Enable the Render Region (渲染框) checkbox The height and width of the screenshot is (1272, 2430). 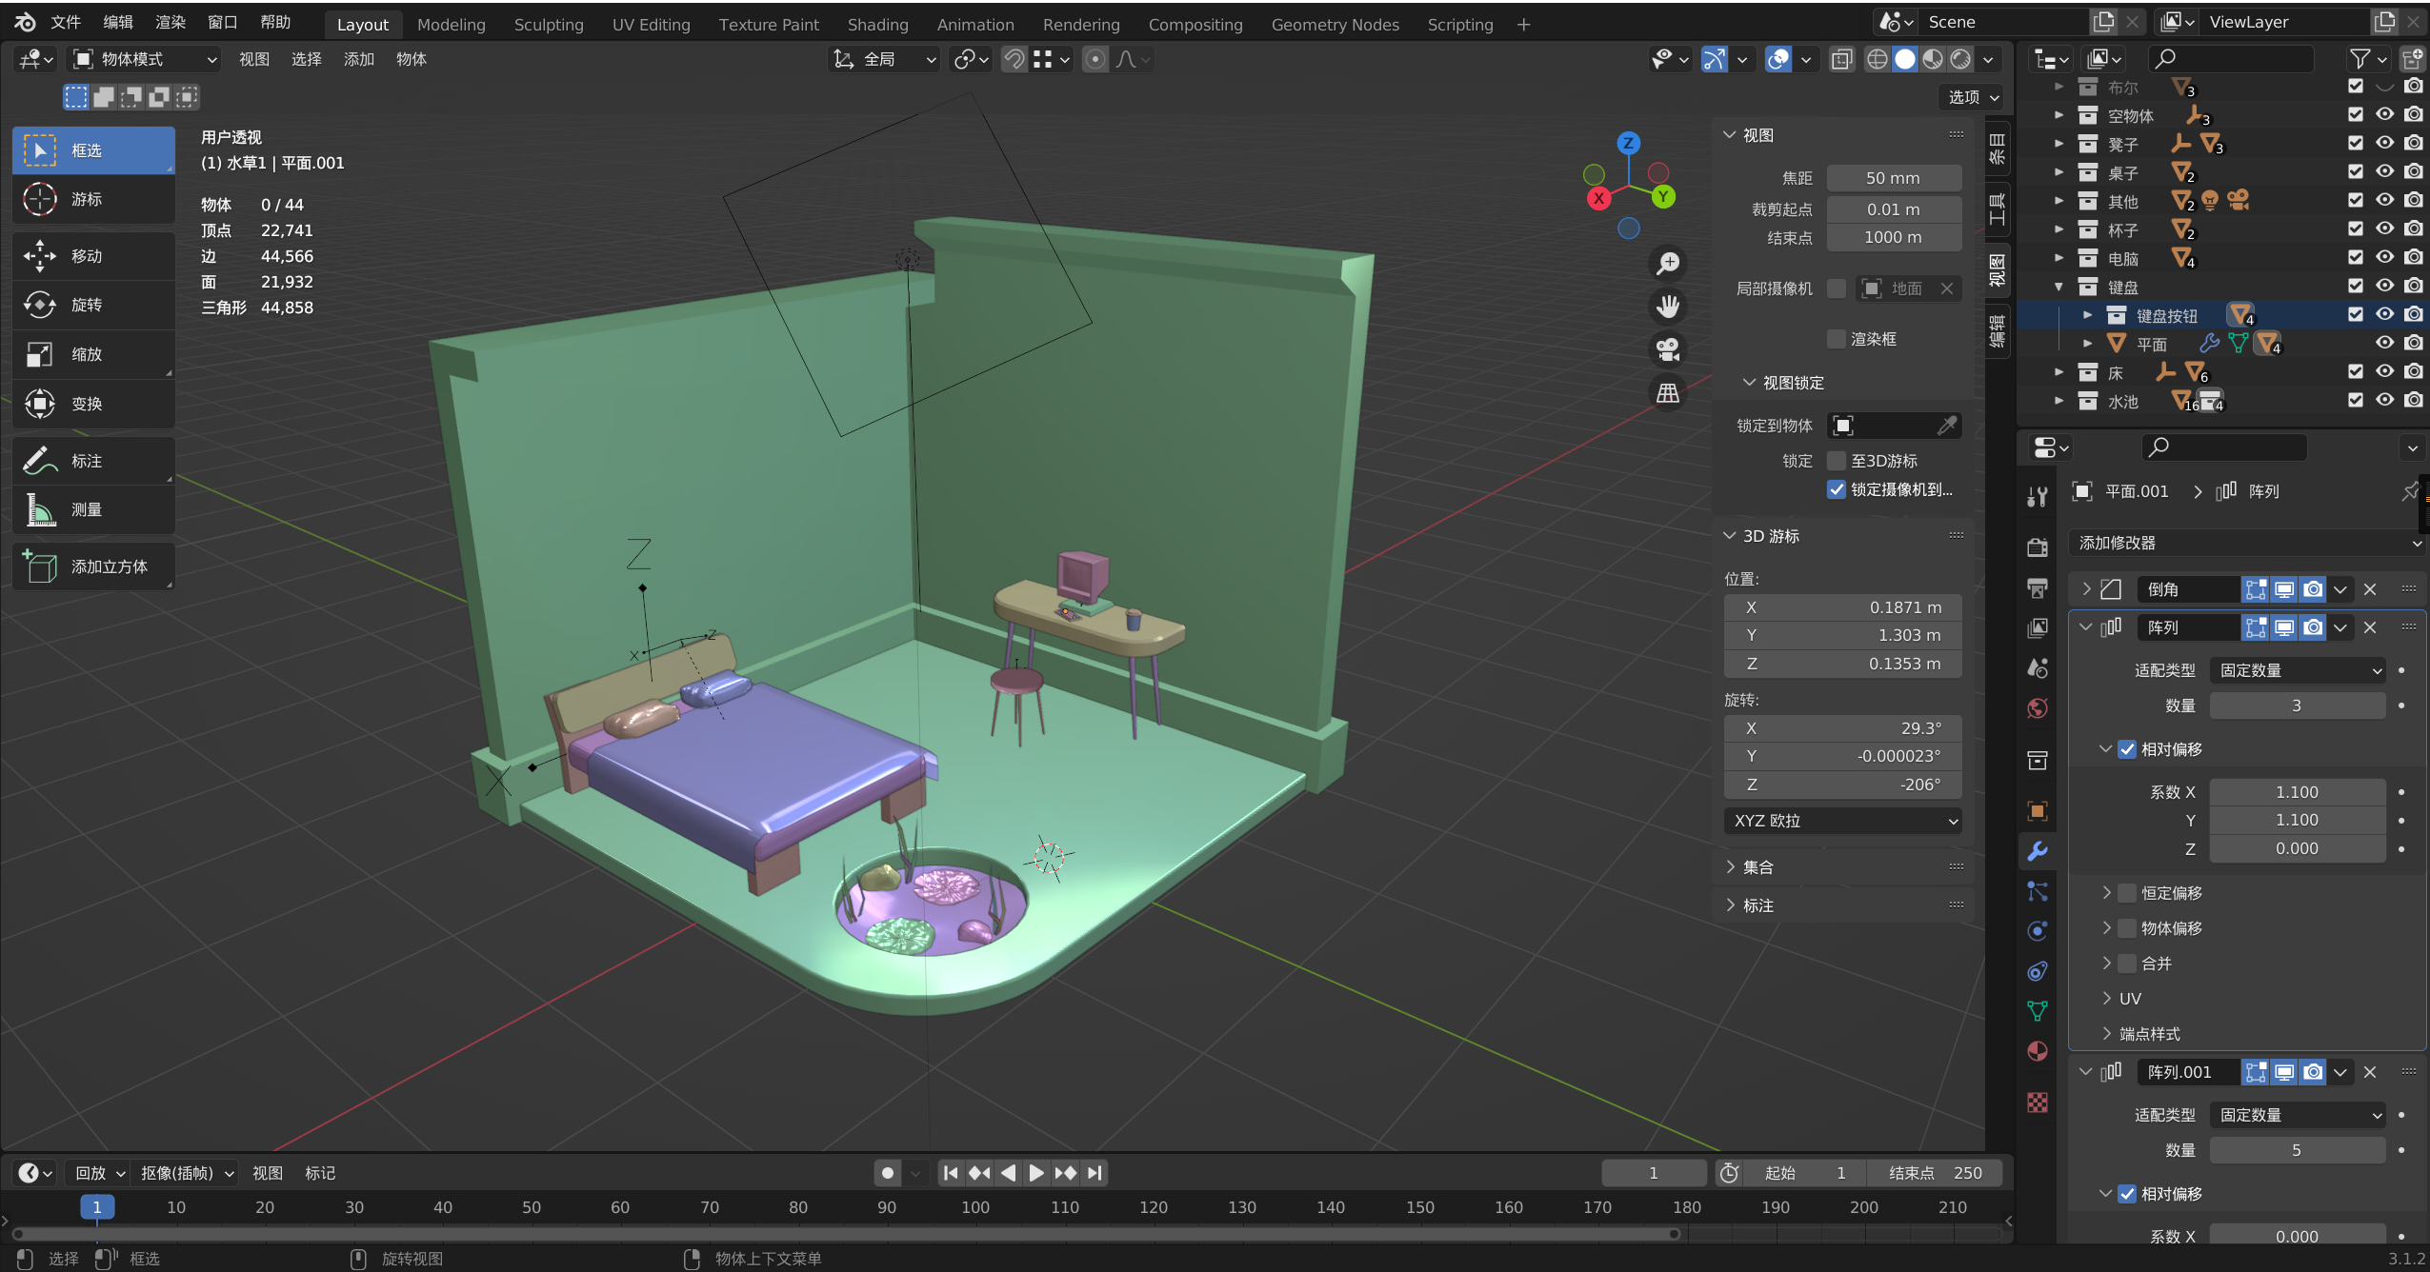coord(1836,339)
